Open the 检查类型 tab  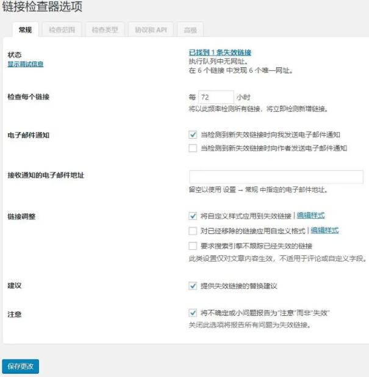(105, 30)
